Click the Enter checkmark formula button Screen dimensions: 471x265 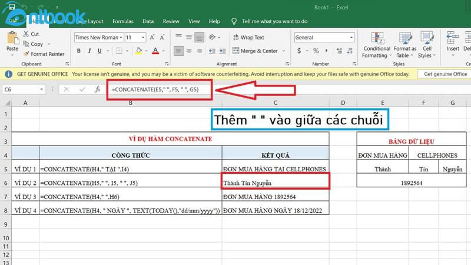(82, 90)
